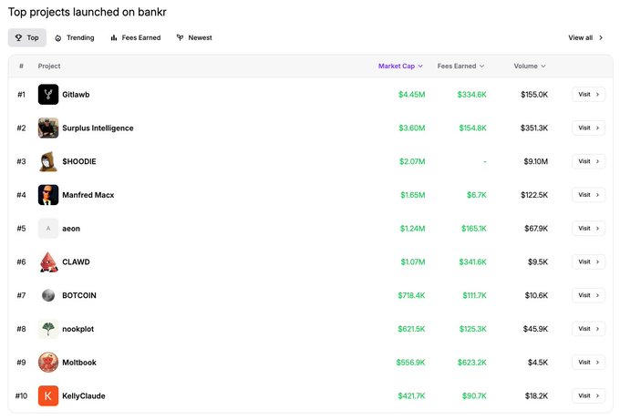Click Visit button for Moltbook
Screen dimensions: 620x420
pyautogui.click(x=589, y=363)
